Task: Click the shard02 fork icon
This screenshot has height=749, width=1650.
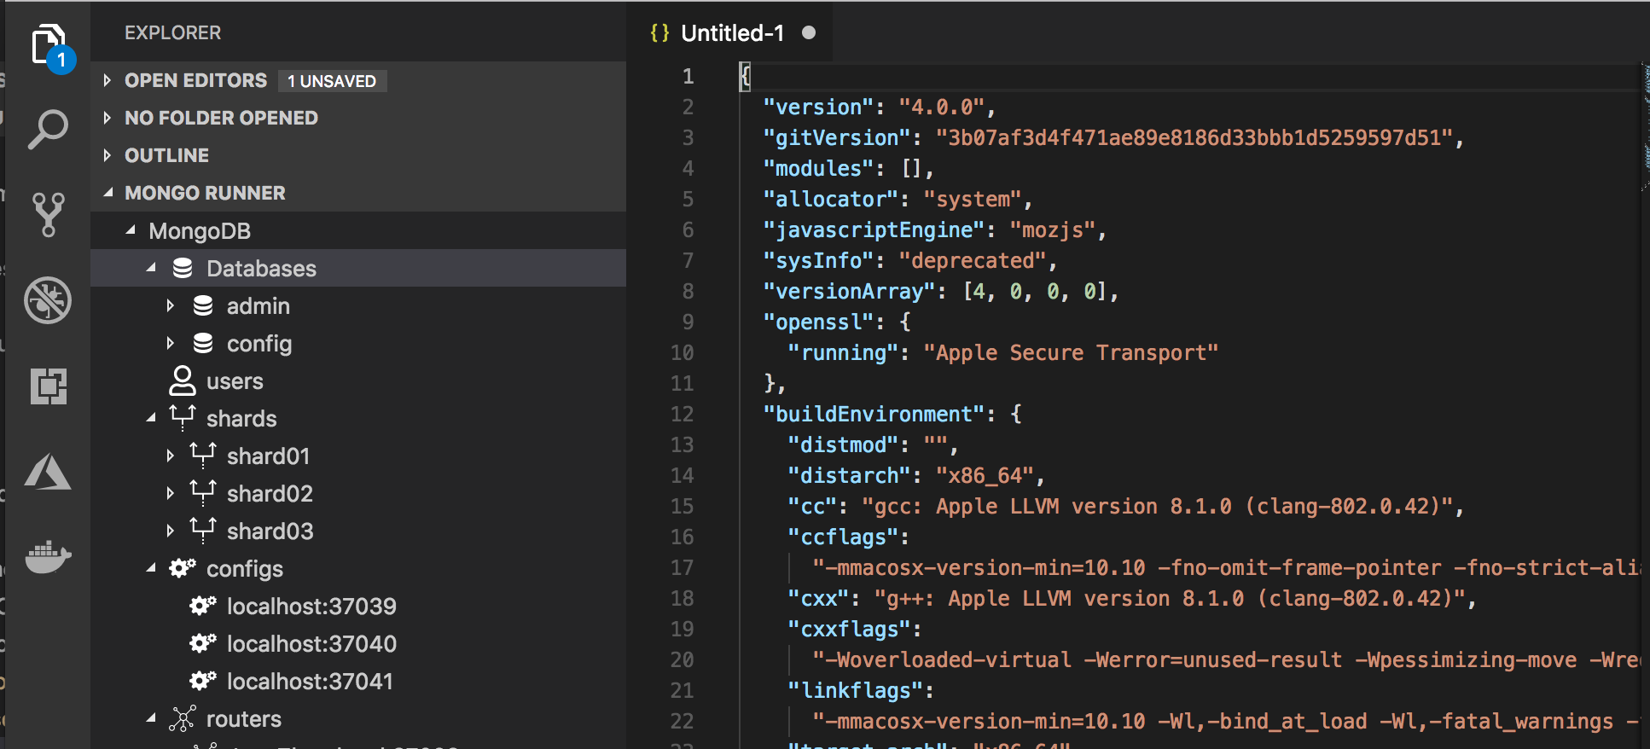Action: click(203, 493)
